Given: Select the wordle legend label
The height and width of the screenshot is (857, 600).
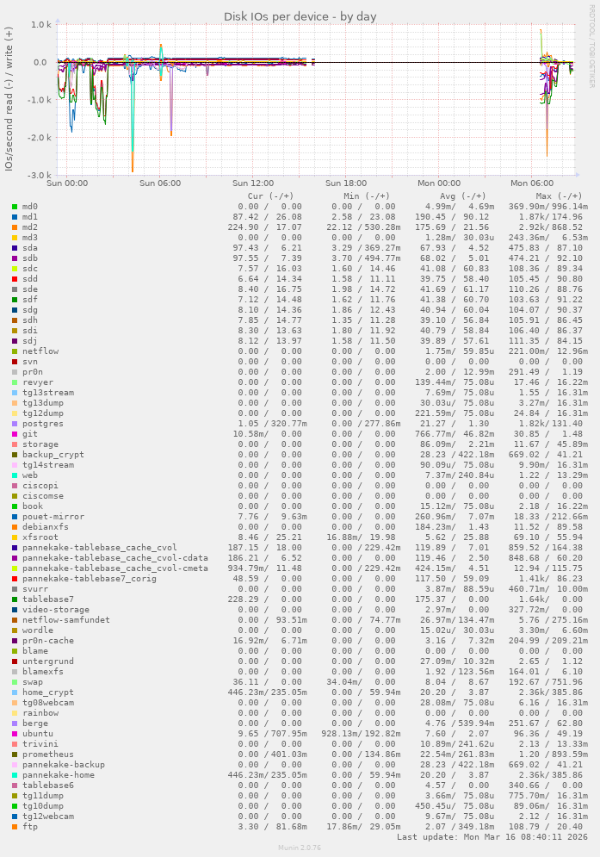Looking at the screenshot, I should pyautogui.click(x=38, y=630).
